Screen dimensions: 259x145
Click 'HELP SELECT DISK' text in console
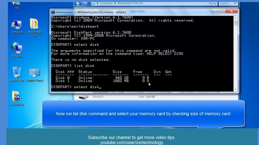(165, 54)
